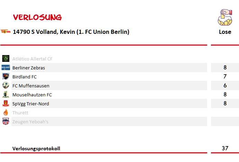Screen dimensions: 239x162
Task: Click the Mouselhautzen FC crest icon
Action: pos(6,94)
